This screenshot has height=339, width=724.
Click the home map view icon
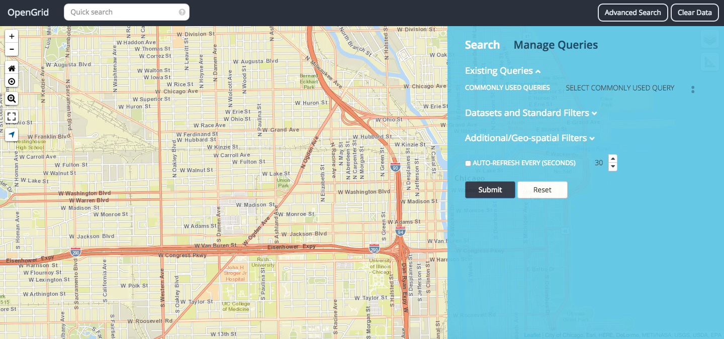[x=12, y=68]
